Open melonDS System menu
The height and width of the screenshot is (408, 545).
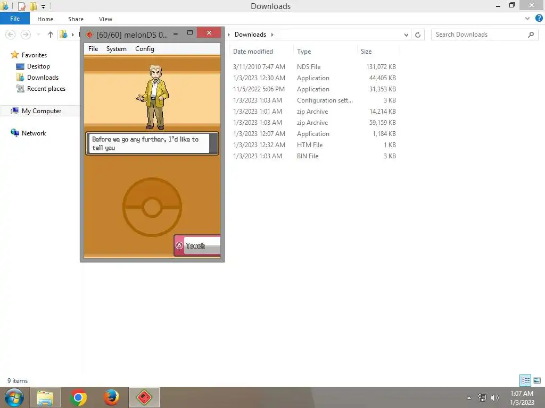coord(116,49)
